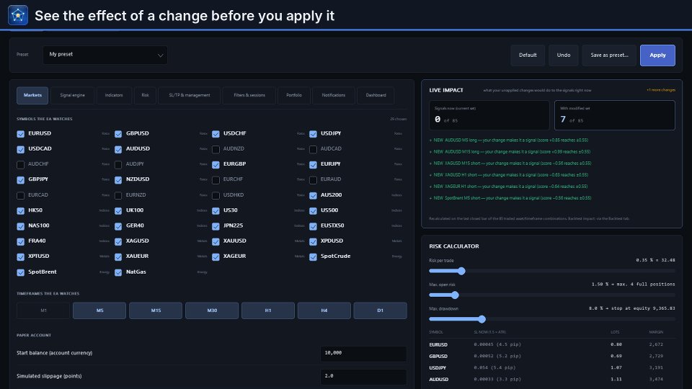Toggle the H4 timeframe button
This screenshot has width=692, height=389.
click(x=324, y=310)
